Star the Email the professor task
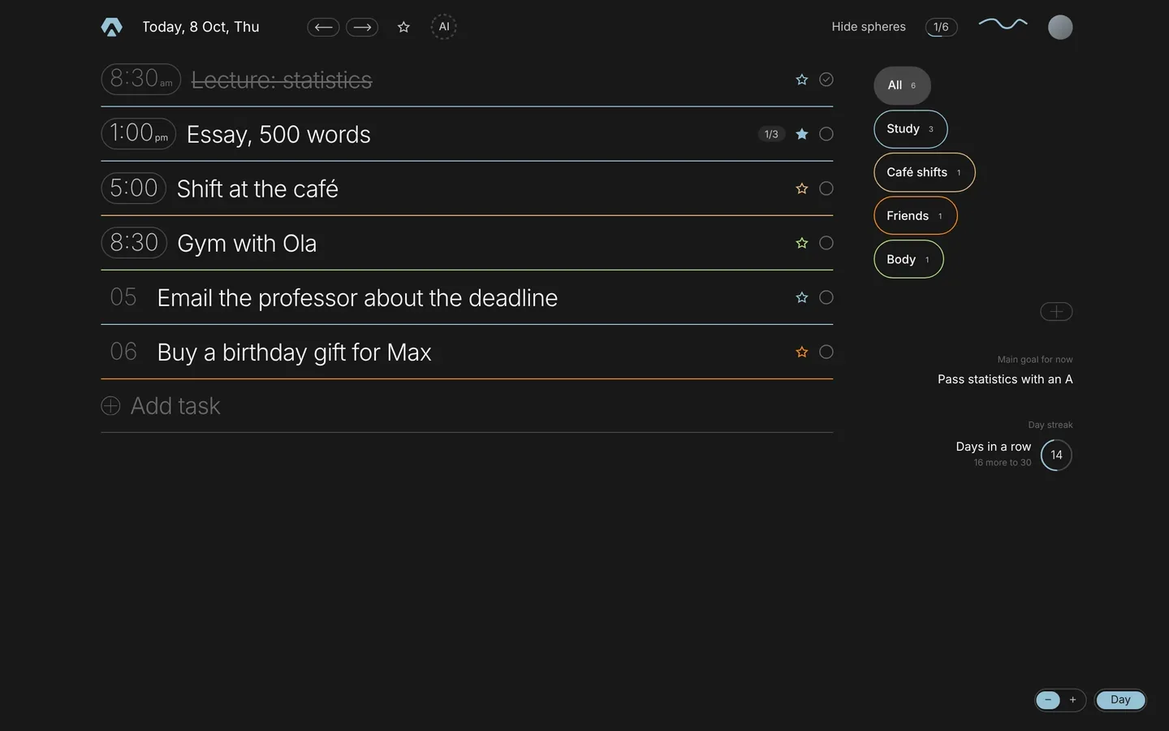1169x731 pixels. [x=802, y=297]
